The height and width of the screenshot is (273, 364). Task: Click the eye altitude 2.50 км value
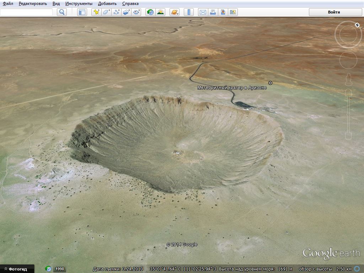pyautogui.click(x=344, y=269)
